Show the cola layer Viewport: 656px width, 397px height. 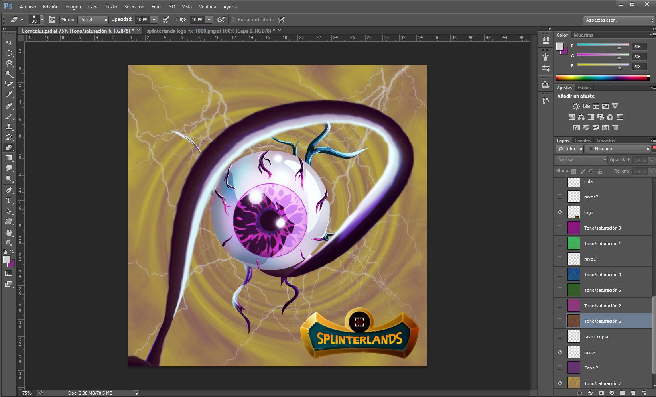tap(560, 181)
